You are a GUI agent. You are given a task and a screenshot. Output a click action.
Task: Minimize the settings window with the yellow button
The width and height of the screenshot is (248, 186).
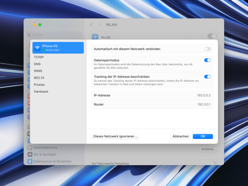point(35,25)
